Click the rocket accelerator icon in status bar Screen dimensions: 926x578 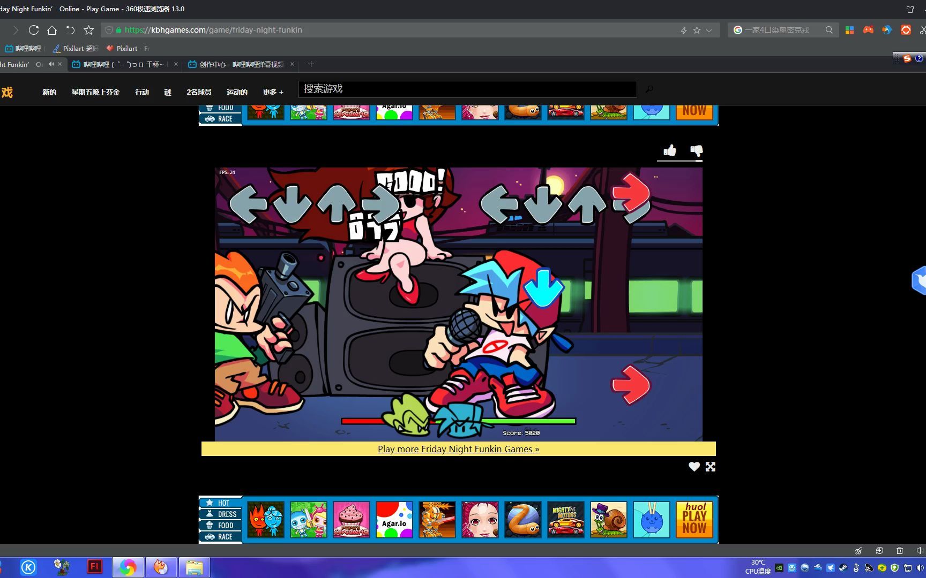pos(859,551)
